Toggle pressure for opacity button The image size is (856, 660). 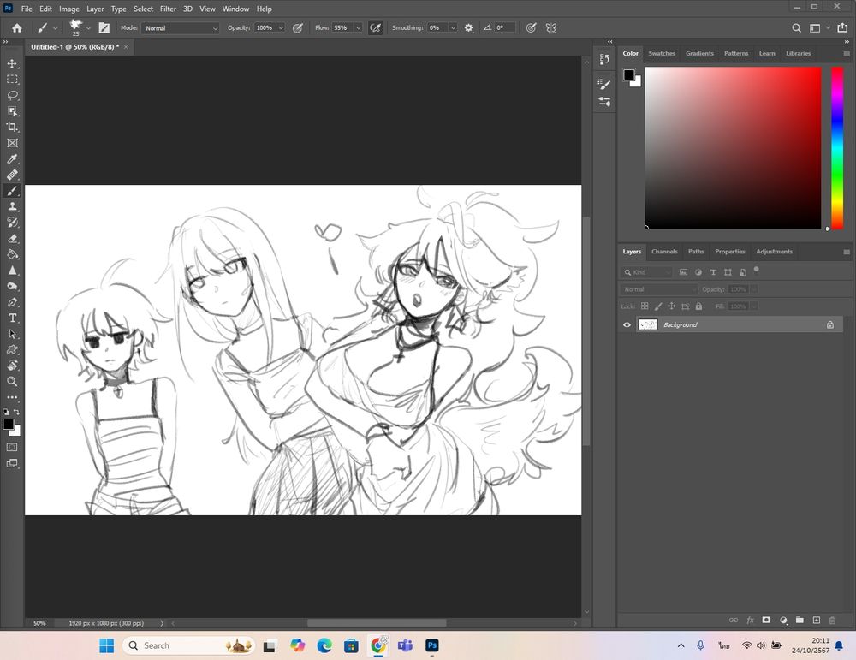[x=298, y=28]
